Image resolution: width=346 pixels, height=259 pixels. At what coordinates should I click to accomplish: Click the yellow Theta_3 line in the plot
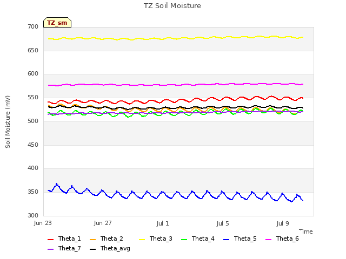(x=176, y=39)
